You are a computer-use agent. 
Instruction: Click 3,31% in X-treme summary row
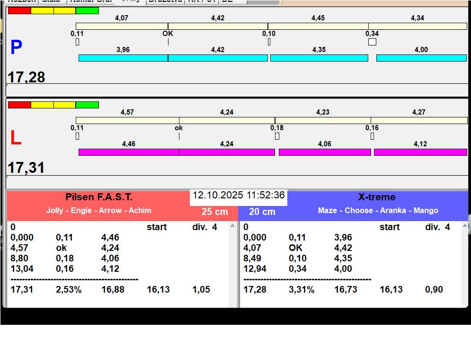click(302, 290)
